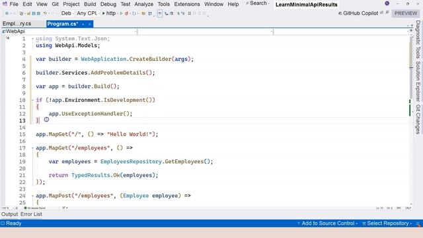423x238 pixels.
Task: Switch to the Empl...ry.cs tab
Action: 17,24
